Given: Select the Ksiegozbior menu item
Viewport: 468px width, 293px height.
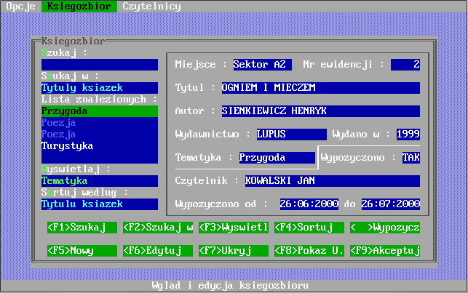Looking at the screenshot, I should click(79, 6).
